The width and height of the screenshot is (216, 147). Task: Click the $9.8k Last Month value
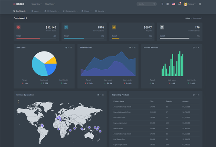tap(129, 84)
